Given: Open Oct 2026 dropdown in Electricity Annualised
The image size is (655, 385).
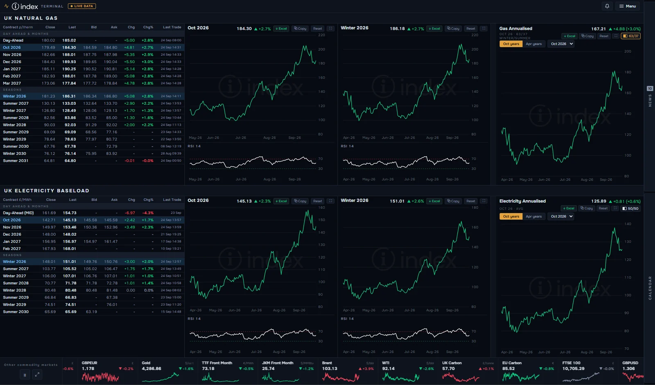Looking at the screenshot, I should (561, 216).
